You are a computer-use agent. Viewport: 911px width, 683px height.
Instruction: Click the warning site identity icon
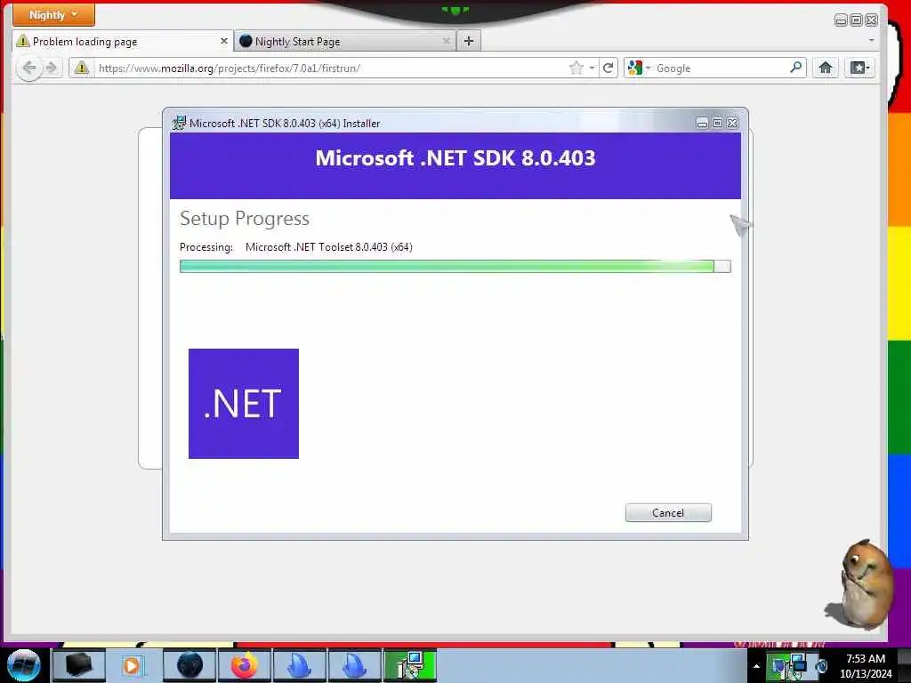(81, 68)
